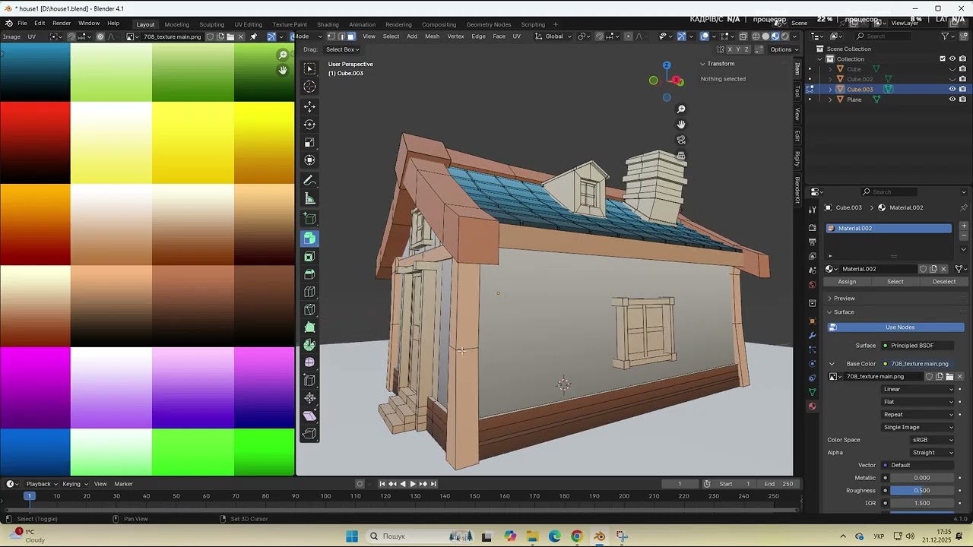Select the Annotate pencil tool

tap(309, 181)
